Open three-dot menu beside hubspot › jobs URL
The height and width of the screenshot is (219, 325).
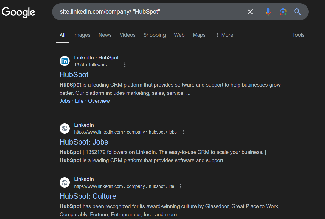(183, 132)
